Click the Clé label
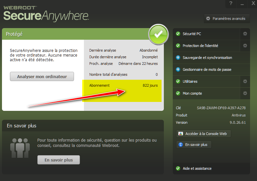 click(178, 108)
